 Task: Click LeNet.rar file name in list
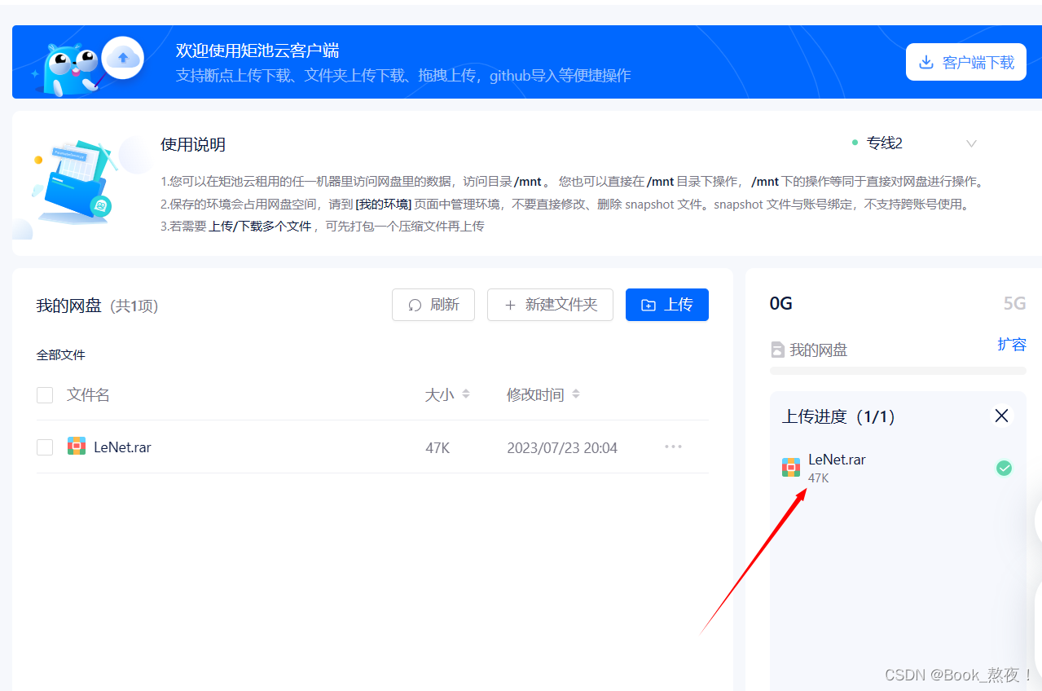pos(122,447)
